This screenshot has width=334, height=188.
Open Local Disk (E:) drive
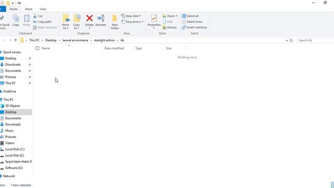15,156
